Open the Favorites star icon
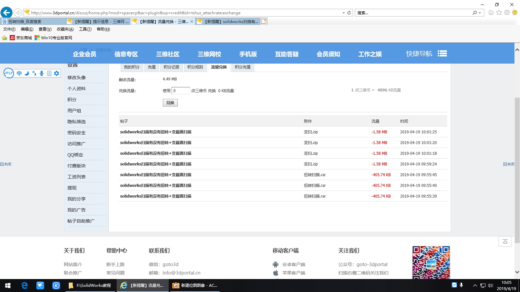This screenshot has width=520, height=292. click(499, 13)
